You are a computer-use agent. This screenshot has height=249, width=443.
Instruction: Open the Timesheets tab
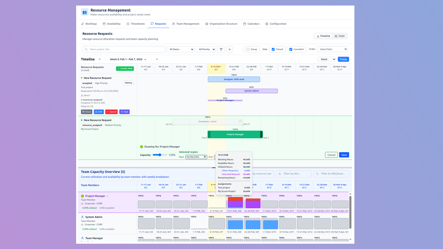point(135,24)
